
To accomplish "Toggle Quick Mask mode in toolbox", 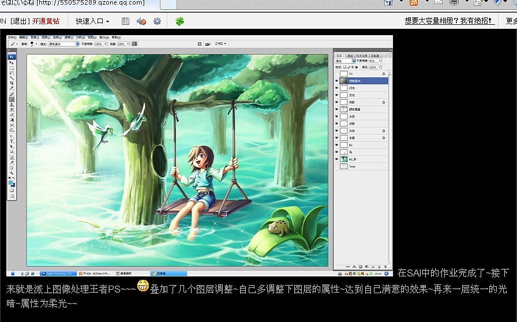I will pos(12,190).
